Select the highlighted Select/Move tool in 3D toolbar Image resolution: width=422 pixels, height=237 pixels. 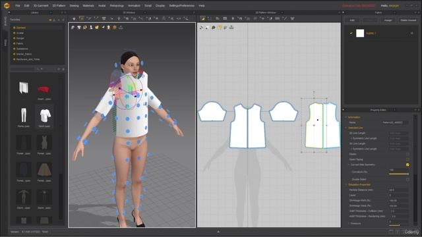(82, 18)
